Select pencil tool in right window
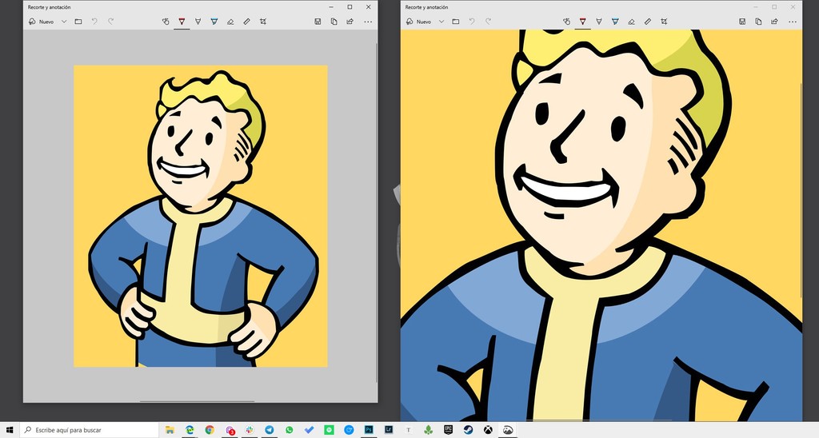This screenshot has width=819, height=438. click(599, 22)
